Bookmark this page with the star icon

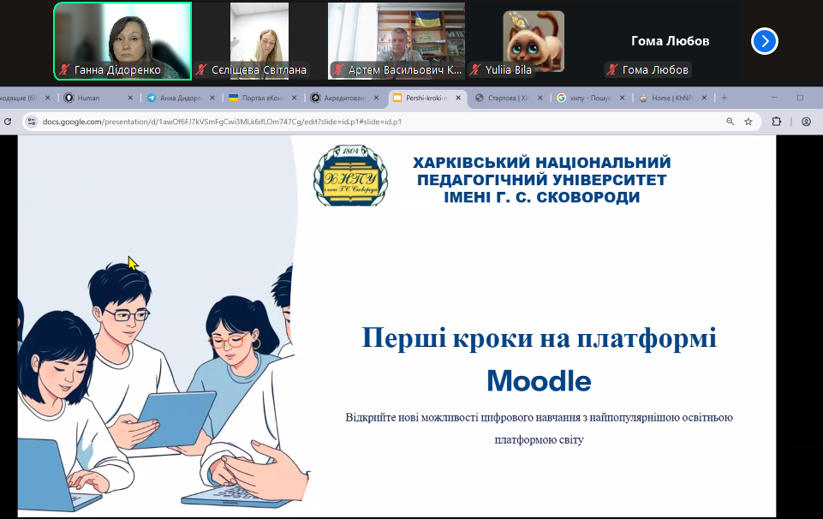[x=748, y=122]
